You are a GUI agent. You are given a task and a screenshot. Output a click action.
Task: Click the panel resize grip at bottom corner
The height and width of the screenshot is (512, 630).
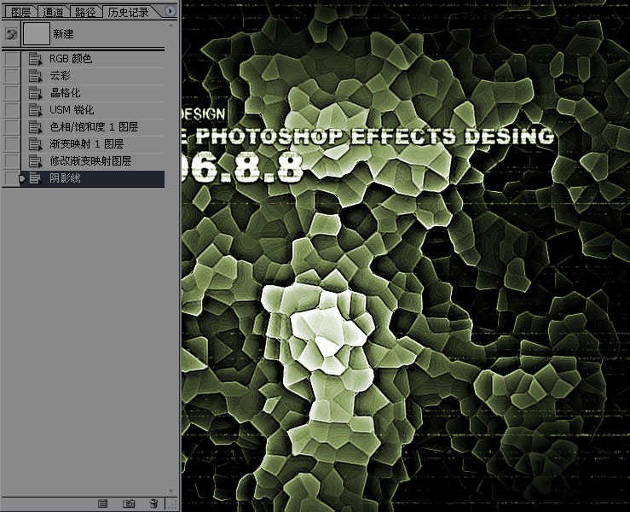click(x=172, y=504)
